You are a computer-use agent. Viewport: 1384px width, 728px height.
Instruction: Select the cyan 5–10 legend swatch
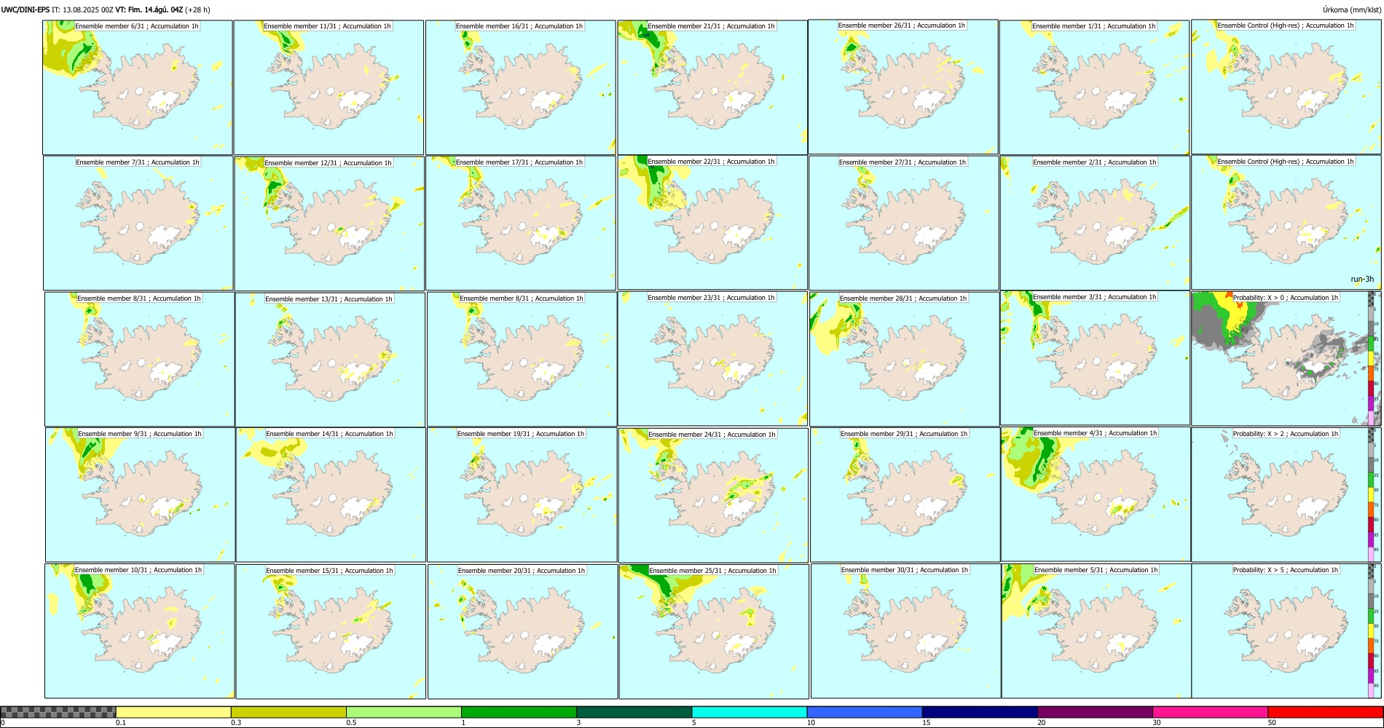point(750,712)
